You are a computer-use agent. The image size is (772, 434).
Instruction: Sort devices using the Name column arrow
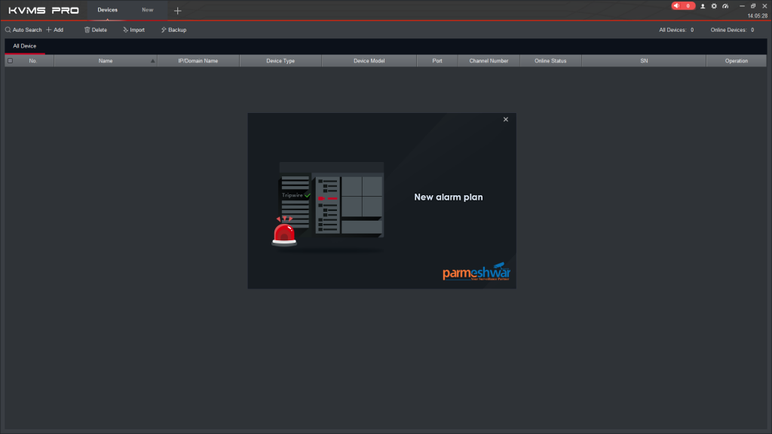(153, 61)
